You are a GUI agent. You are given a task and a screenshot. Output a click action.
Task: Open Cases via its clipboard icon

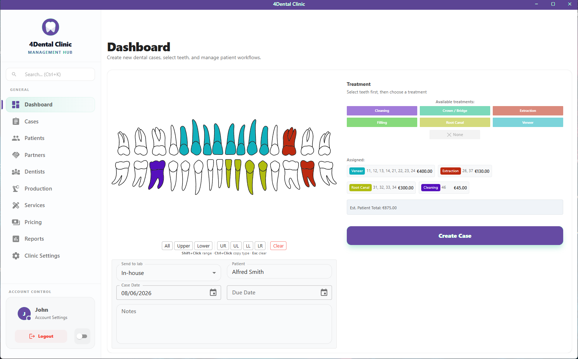pyautogui.click(x=16, y=122)
